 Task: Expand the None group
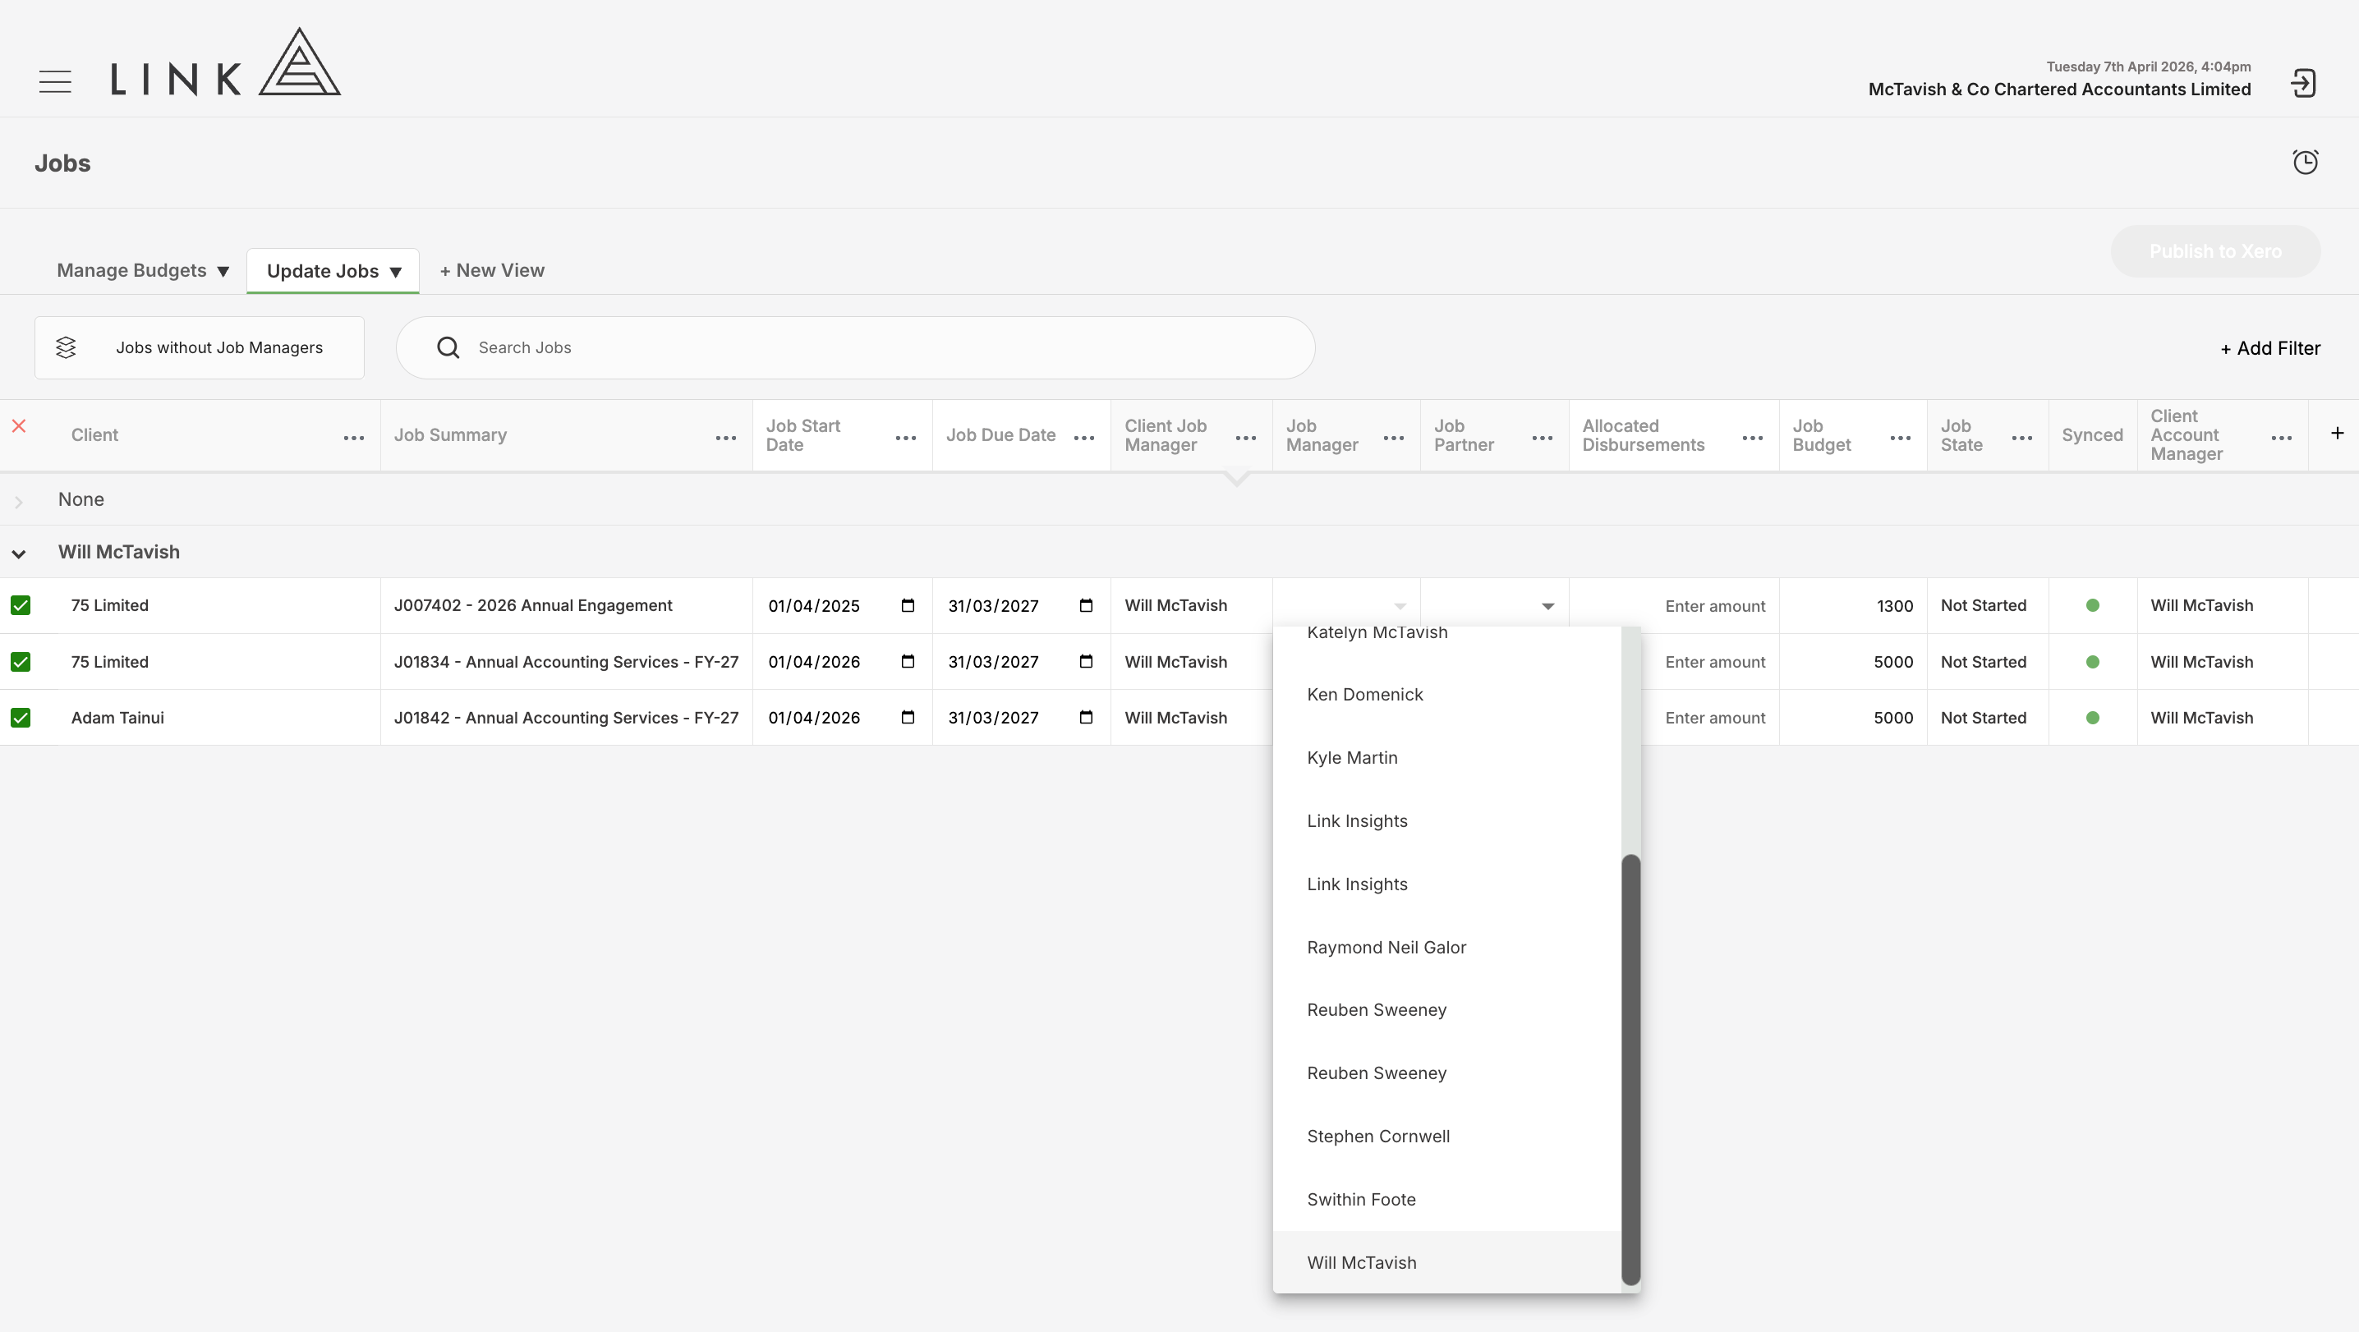(x=18, y=502)
